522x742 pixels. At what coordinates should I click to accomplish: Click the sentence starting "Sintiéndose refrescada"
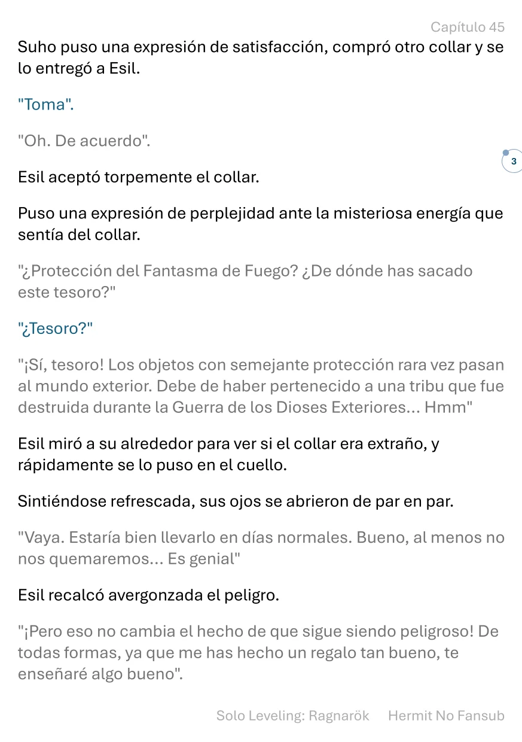(x=236, y=501)
